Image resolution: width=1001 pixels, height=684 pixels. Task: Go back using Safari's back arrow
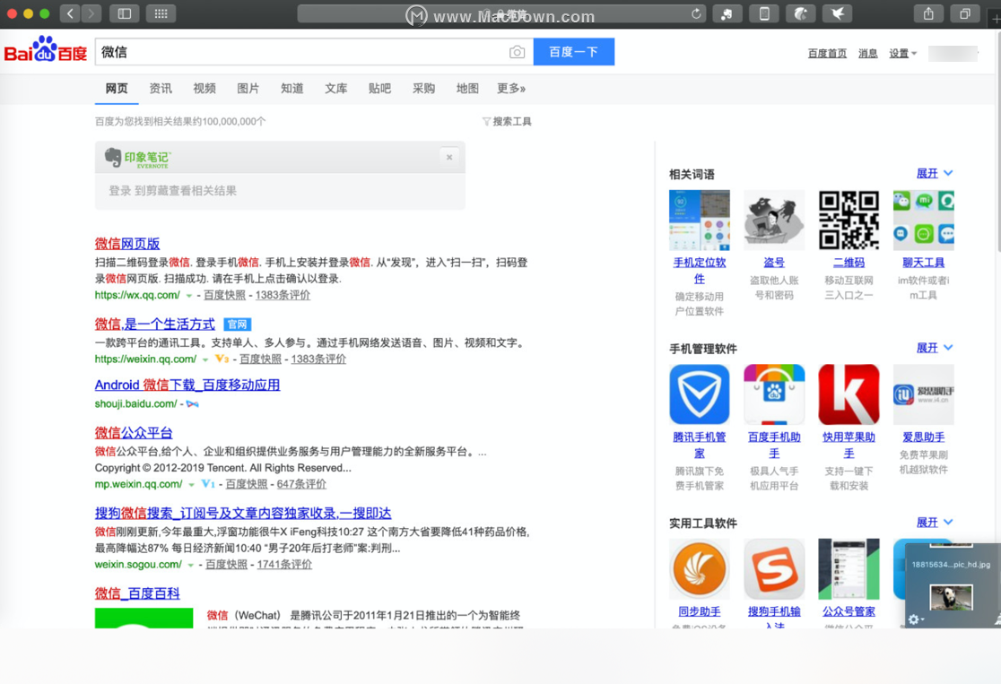click(x=70, y=13)
